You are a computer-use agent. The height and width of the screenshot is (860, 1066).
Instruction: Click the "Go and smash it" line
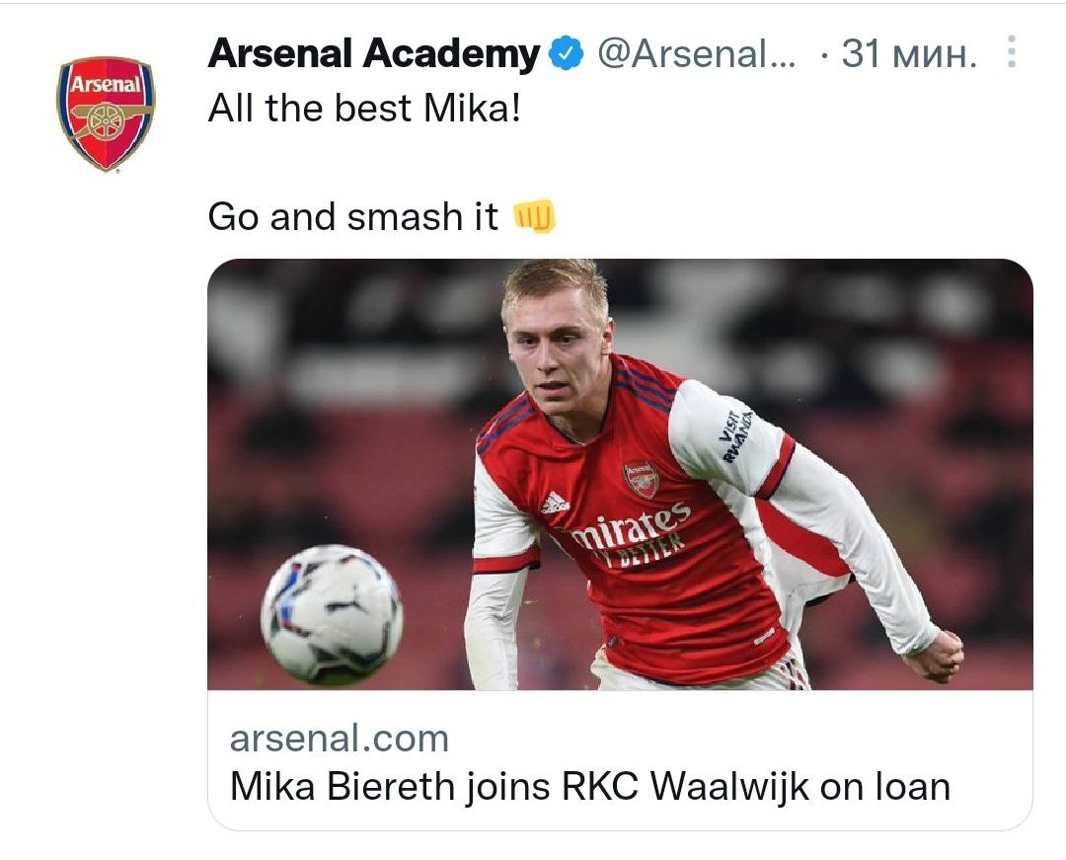pos(352,216)
